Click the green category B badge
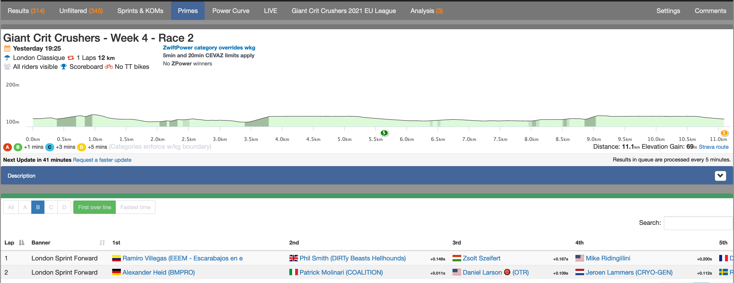 18,147
